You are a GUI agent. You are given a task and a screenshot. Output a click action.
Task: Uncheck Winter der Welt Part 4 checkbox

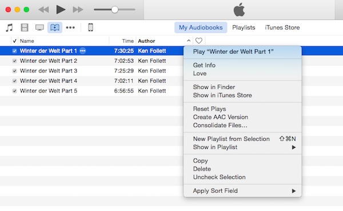14,81
